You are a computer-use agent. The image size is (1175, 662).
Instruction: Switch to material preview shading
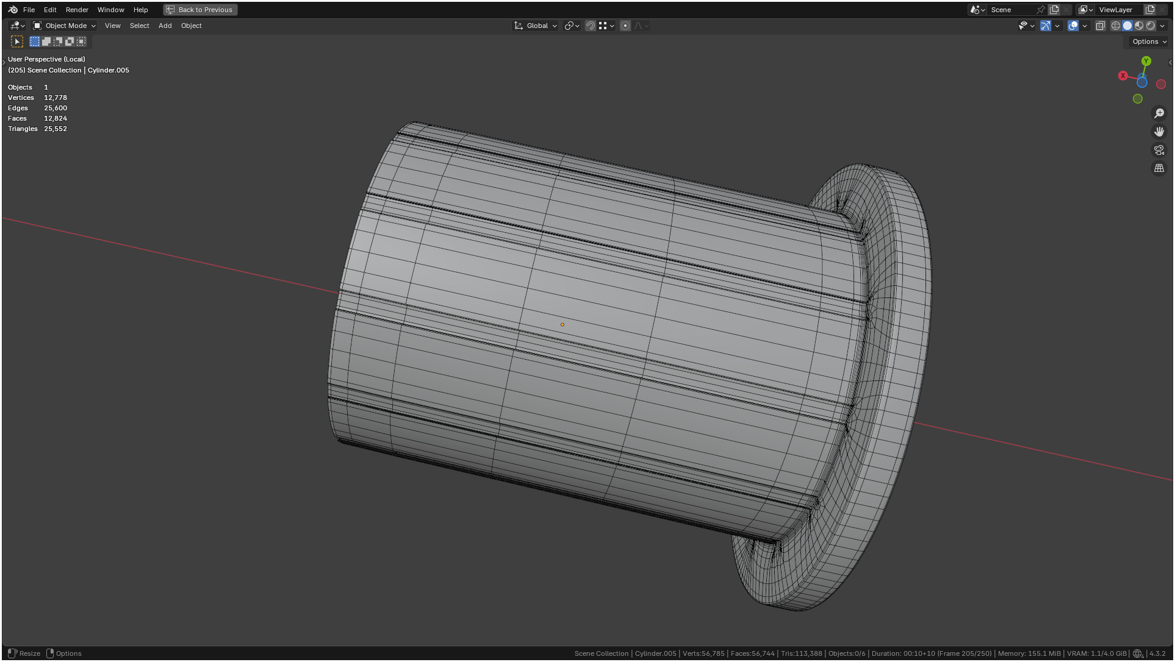pos(1139,26)
